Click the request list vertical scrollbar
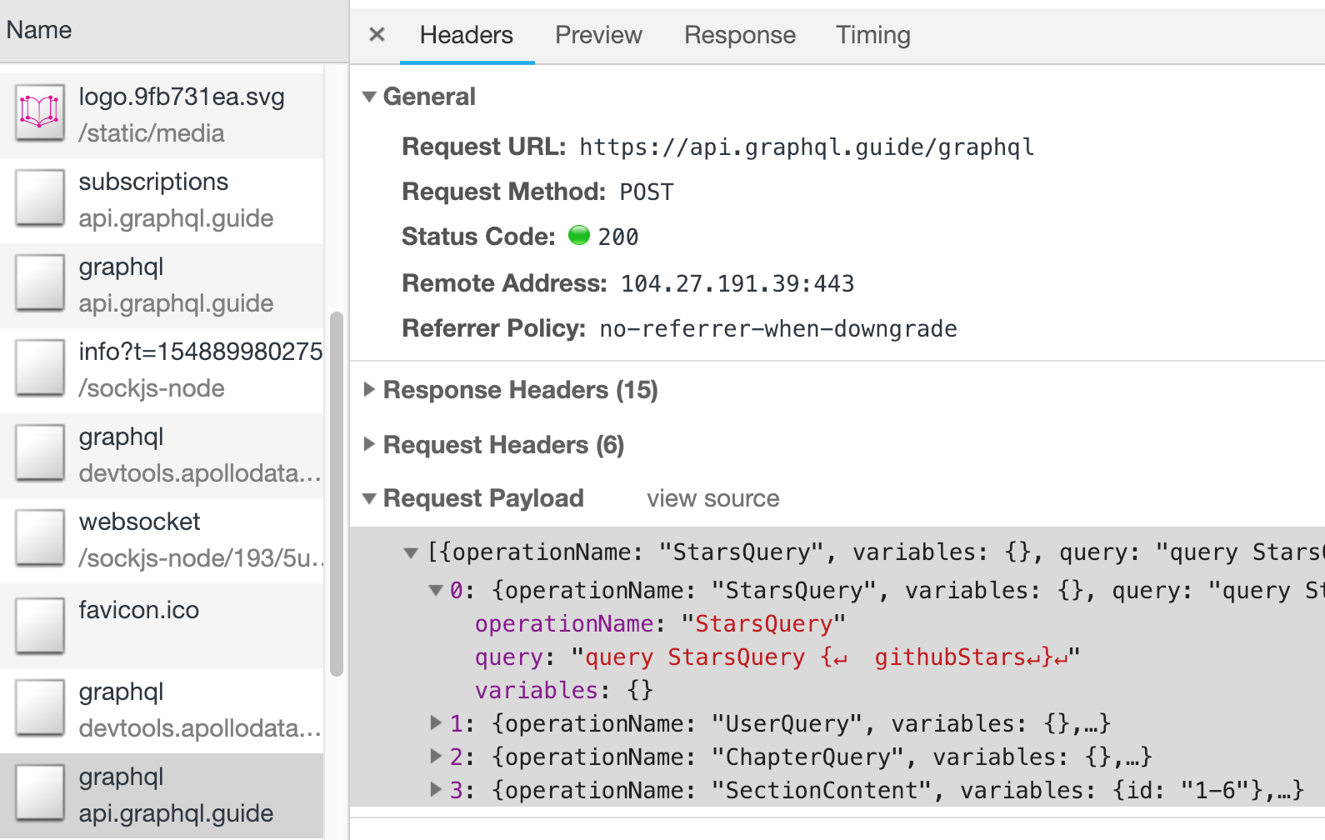1325x840 pixels. pyautogui.click(x=337, y=494)
